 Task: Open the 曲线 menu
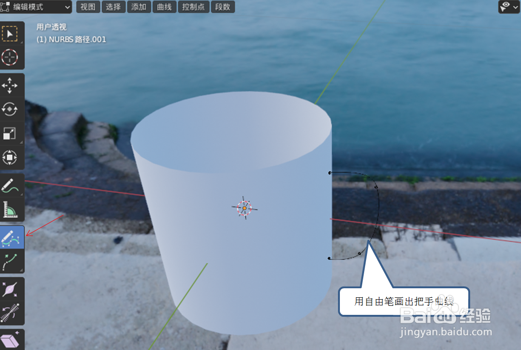pos(164,7)
